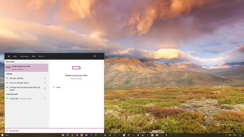Viewport: 244px width, 137px height.
Task: Click 'Search the web' heading text
Action: (x=12, y=94)
